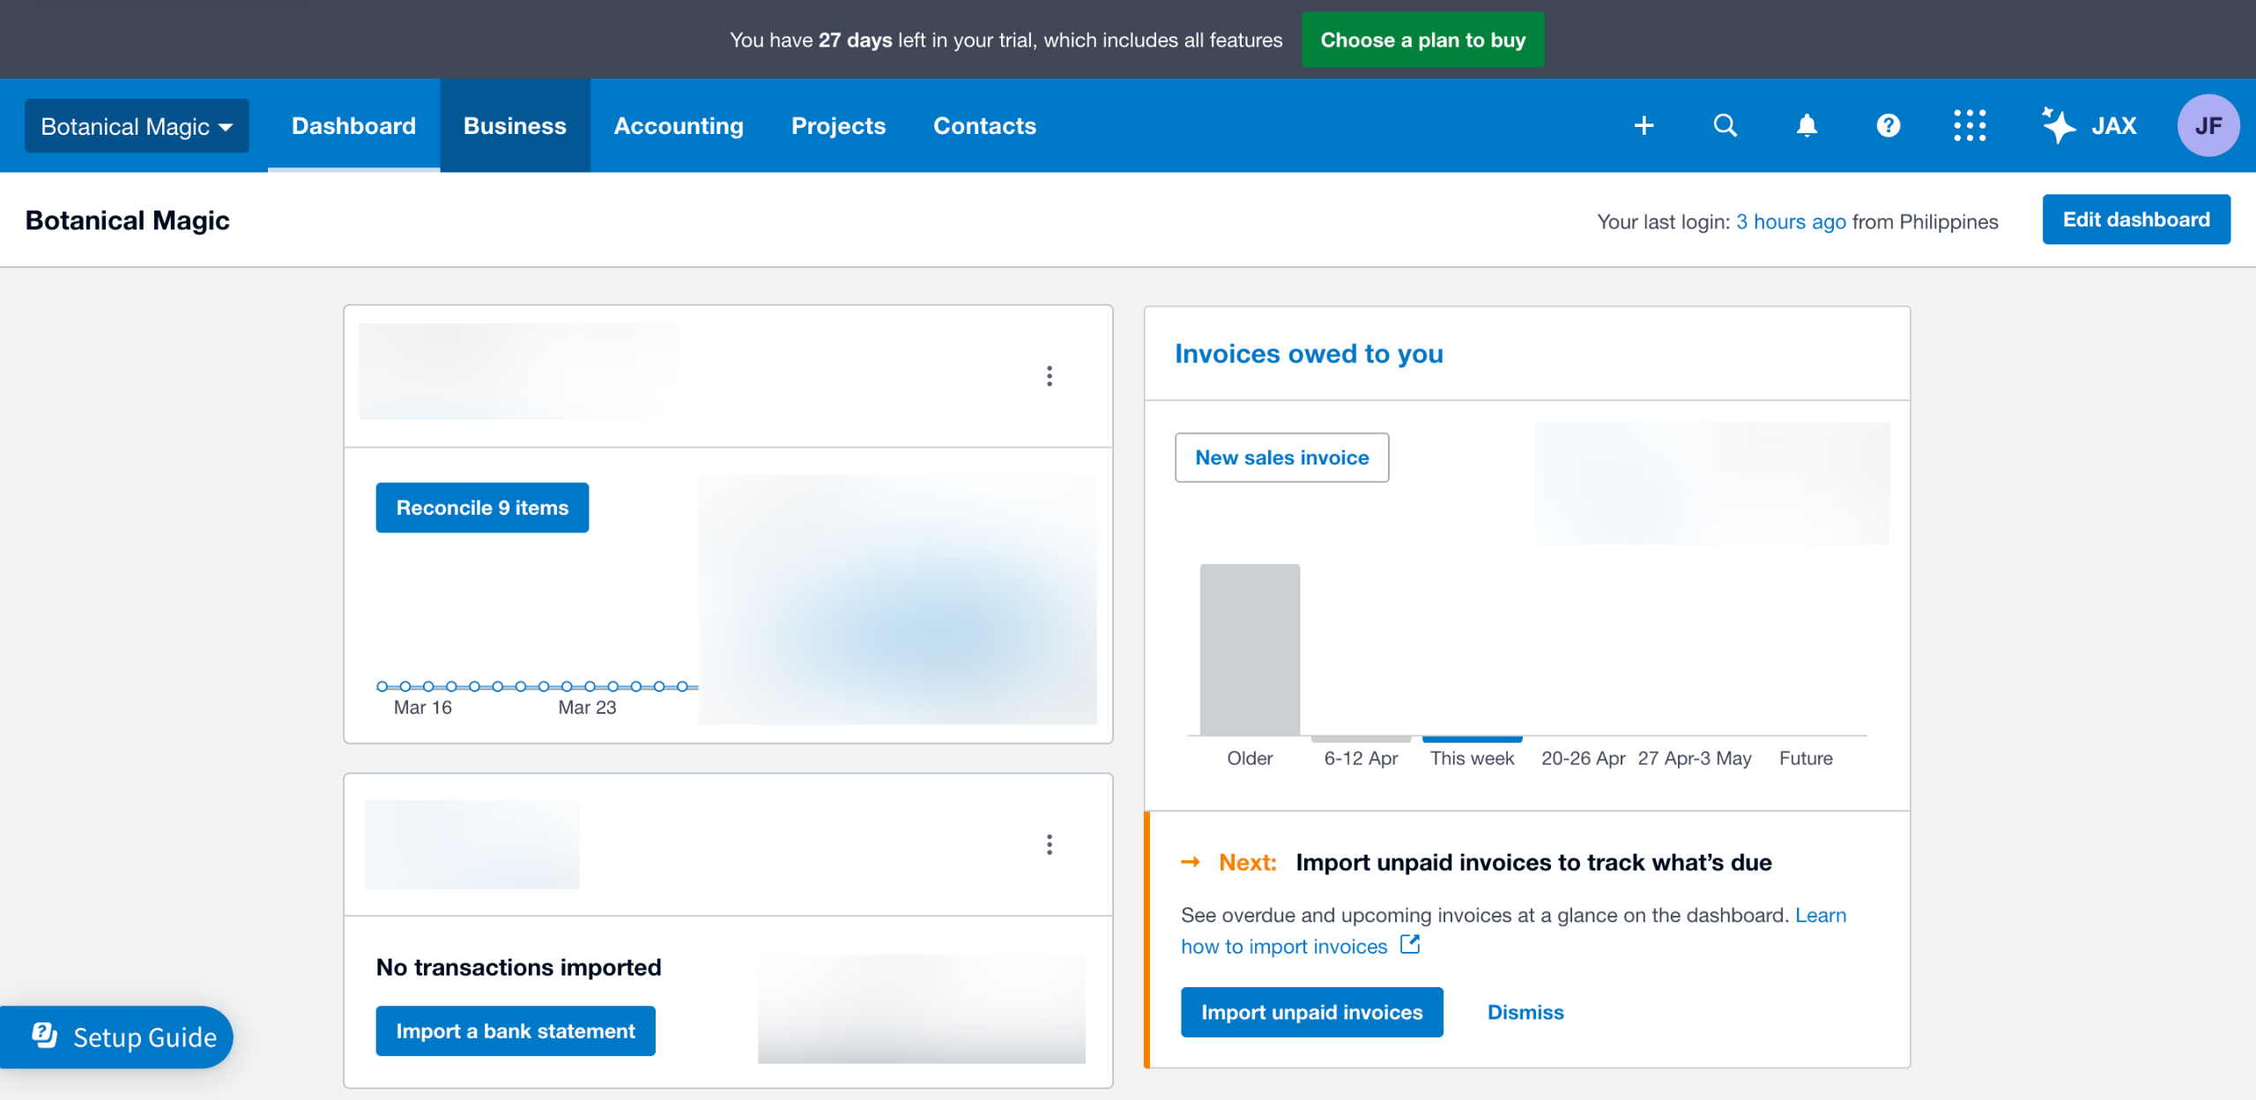Open the JF user profile avatar
This screenshot has width=2256, height=1100.
tap(2208, 126)
